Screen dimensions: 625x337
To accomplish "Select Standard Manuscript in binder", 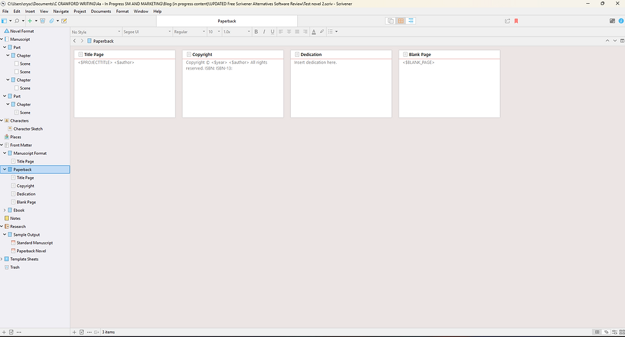I will pos(34,243).
